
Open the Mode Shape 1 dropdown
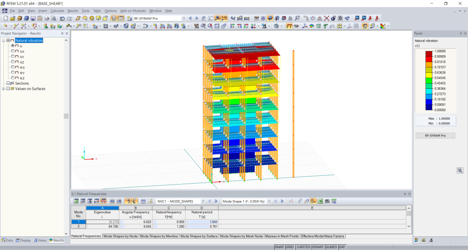point(269,201)
